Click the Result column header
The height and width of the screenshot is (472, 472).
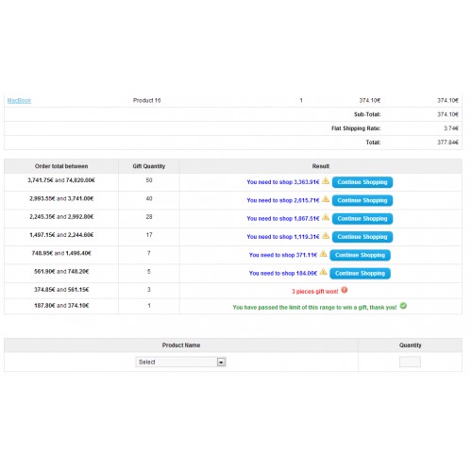click(321, 166)
